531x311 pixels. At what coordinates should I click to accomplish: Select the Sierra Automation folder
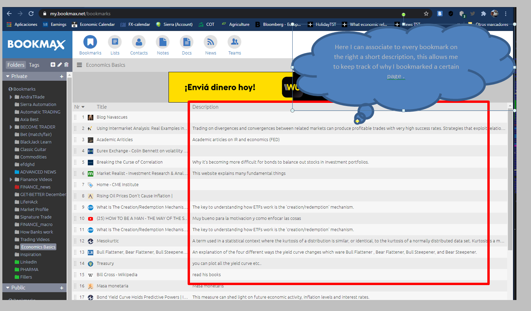click(x=38, y=104)
